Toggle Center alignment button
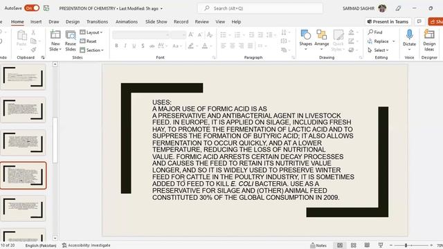The width and height of the screenshot is (443, 249). coord(233,46)
